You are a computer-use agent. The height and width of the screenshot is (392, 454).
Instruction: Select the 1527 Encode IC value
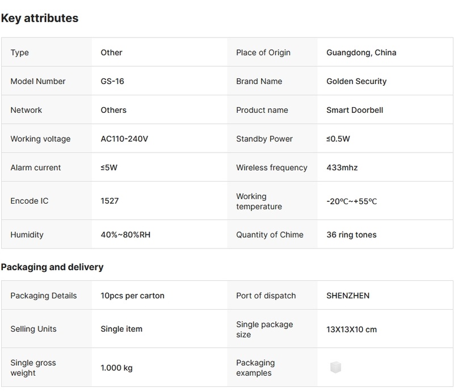point(110,201)
